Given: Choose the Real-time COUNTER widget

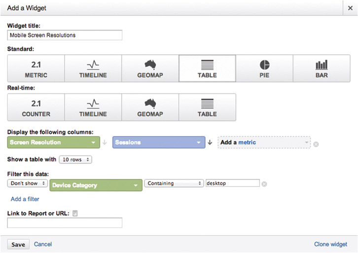Looking at the screenshot, I should click(36, 107).
